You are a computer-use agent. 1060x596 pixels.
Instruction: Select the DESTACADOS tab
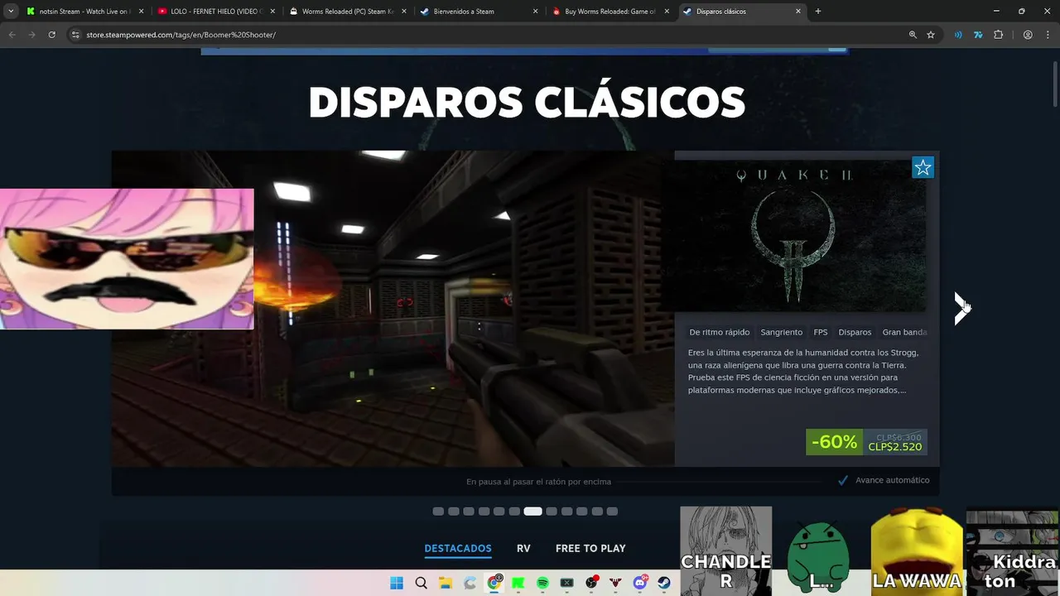click(x=458, y=548)
